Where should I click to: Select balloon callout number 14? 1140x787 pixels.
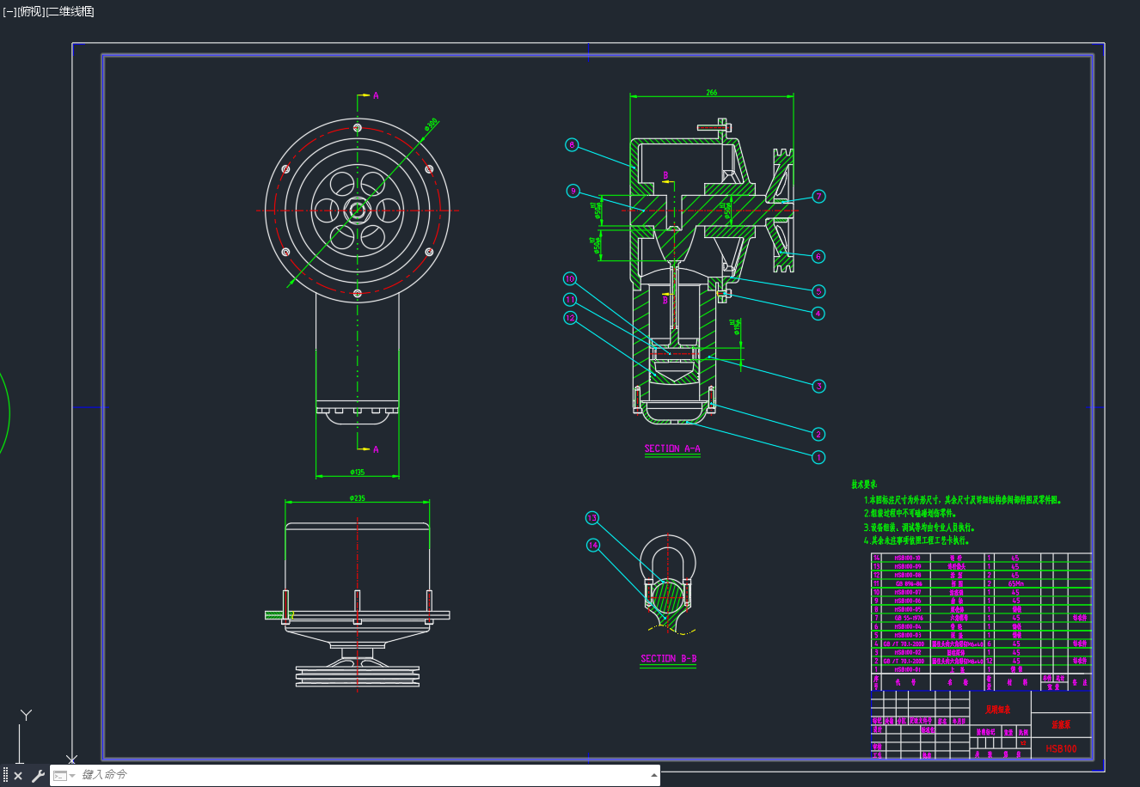[x=592, y=545]
